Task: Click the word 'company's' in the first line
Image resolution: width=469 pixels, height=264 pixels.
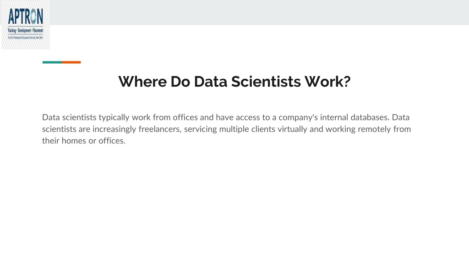Action: pos(298,117)
